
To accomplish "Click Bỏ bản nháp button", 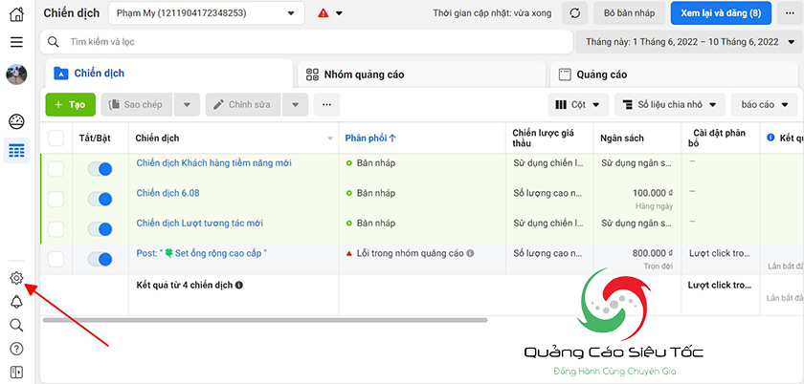I will coord(629,13).
